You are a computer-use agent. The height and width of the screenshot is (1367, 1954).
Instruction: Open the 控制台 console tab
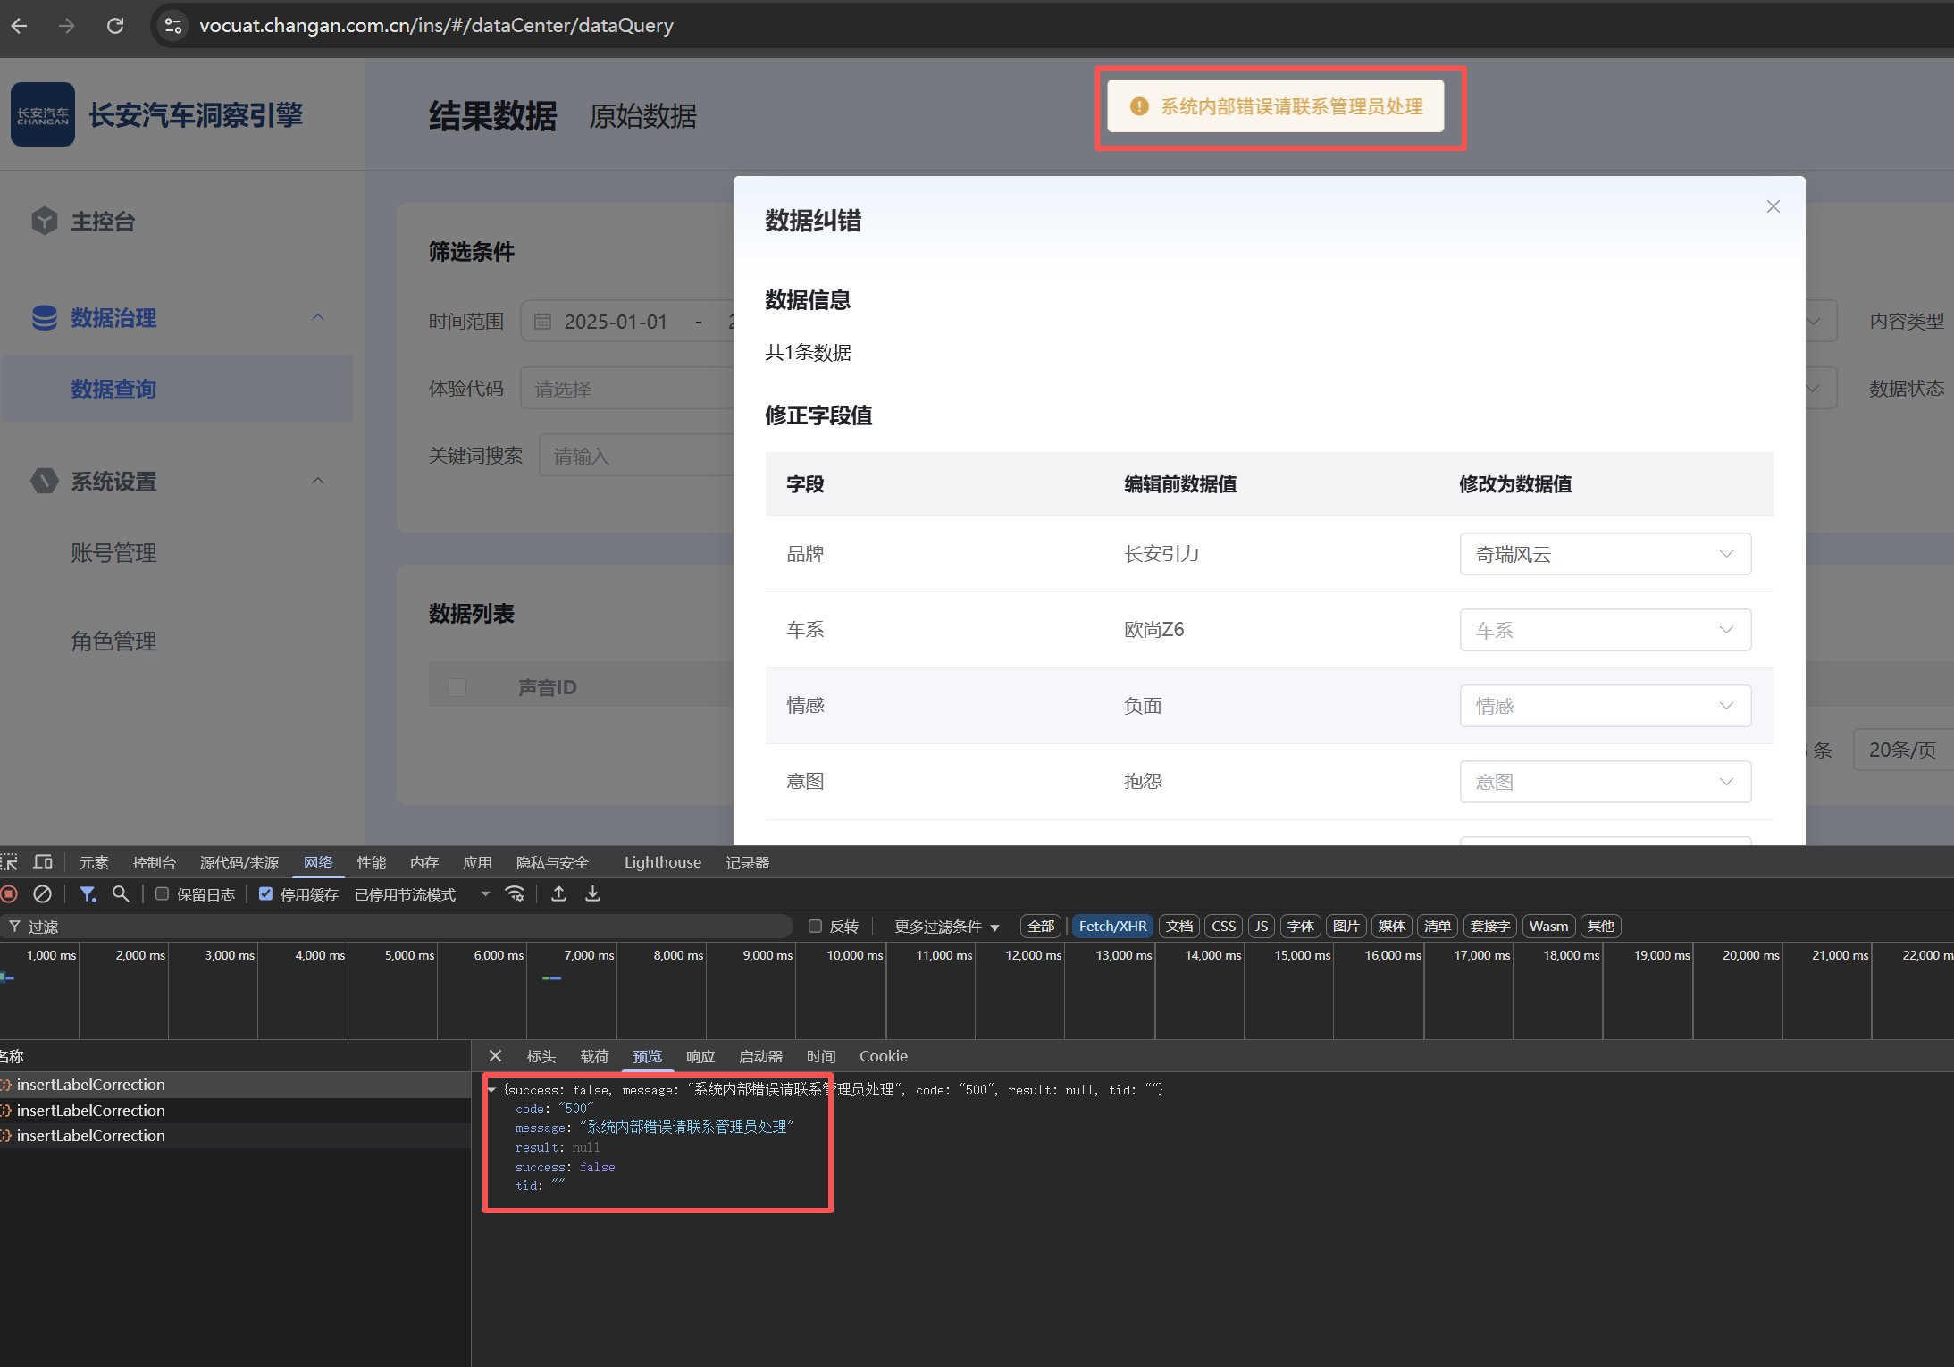(154, 862)
